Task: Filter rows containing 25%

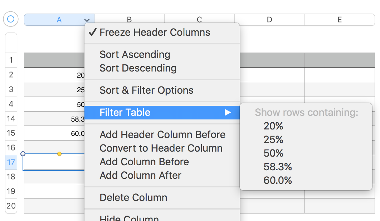Action: coord(273,140)
